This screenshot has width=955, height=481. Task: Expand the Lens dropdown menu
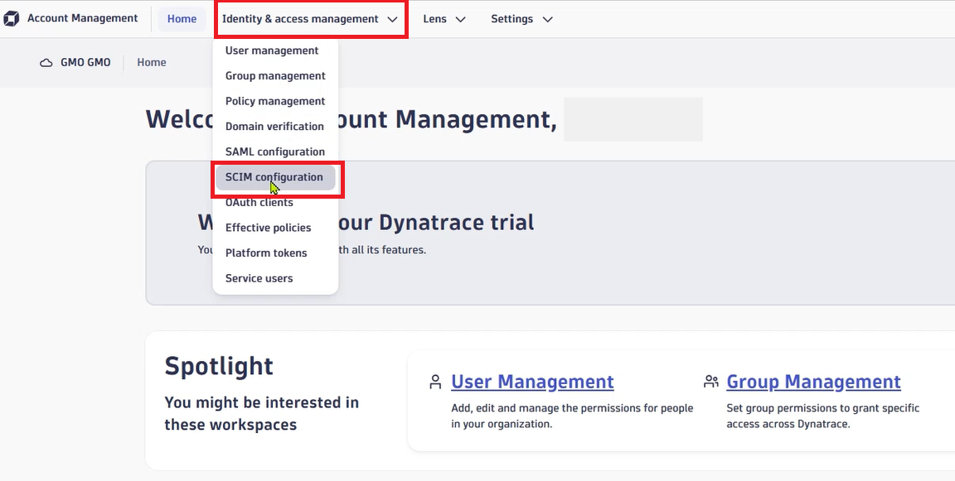coord(444,19)
